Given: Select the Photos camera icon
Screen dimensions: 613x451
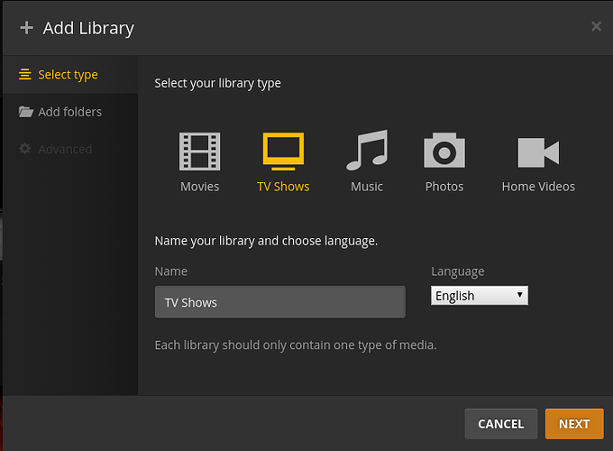Looking at the screenshot, I should coord(444,152).
